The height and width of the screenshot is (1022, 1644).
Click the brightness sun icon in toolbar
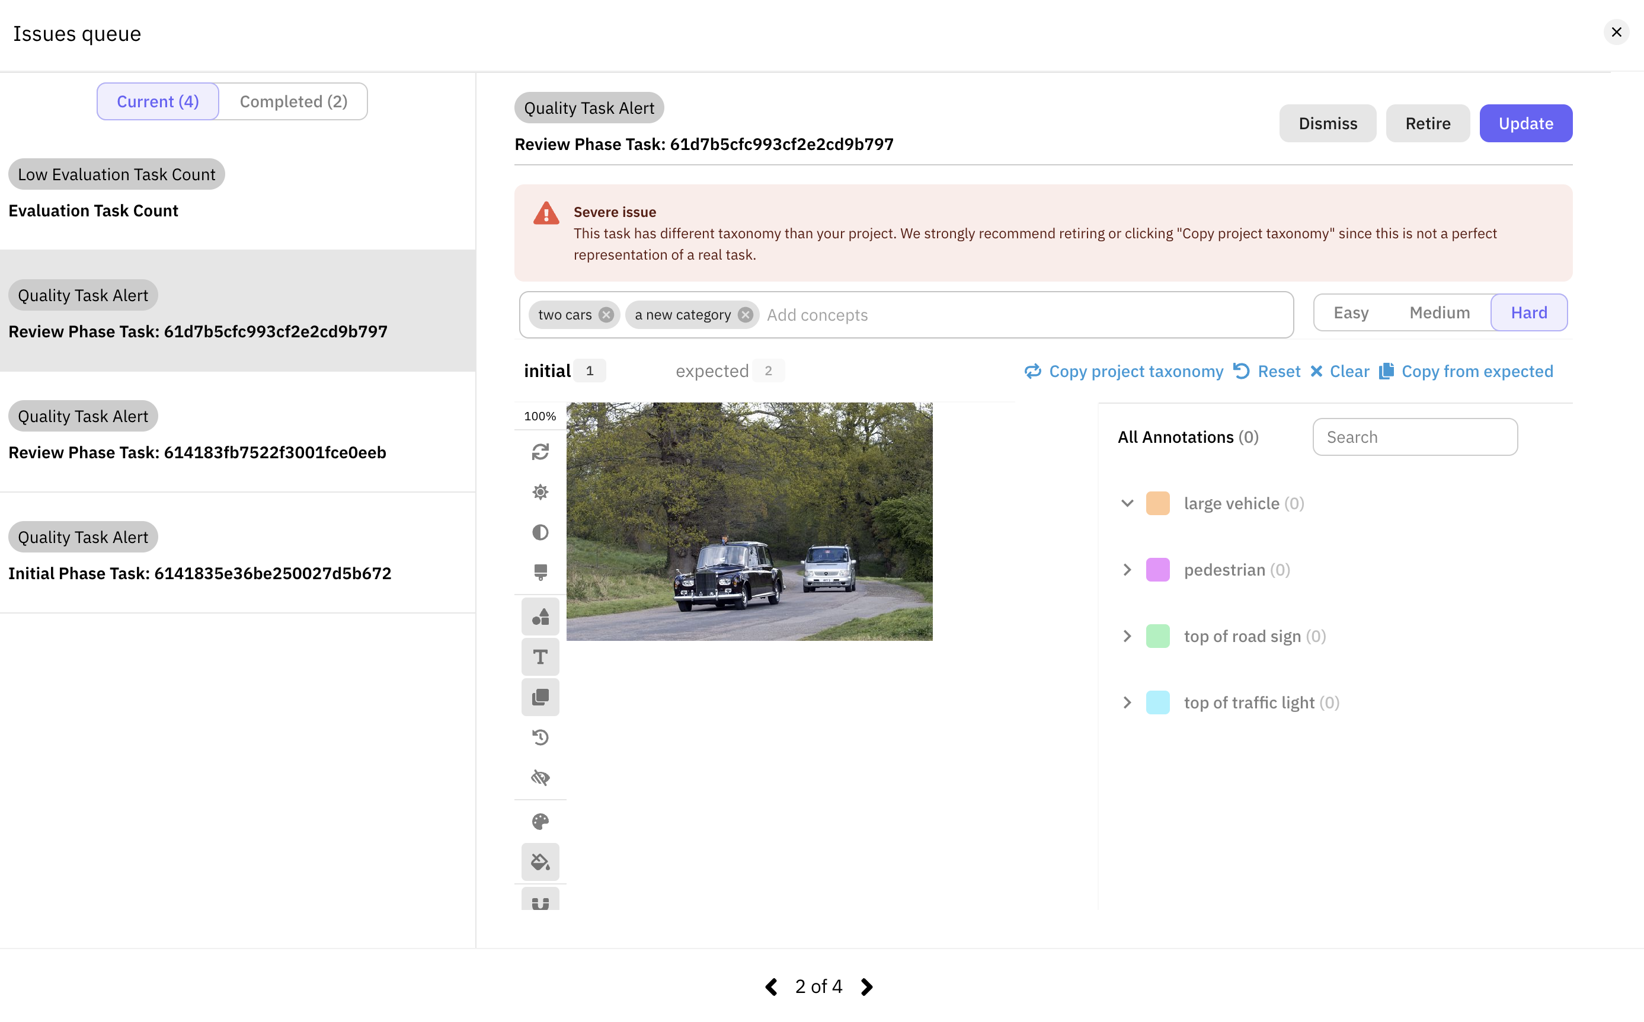[540, 491]
